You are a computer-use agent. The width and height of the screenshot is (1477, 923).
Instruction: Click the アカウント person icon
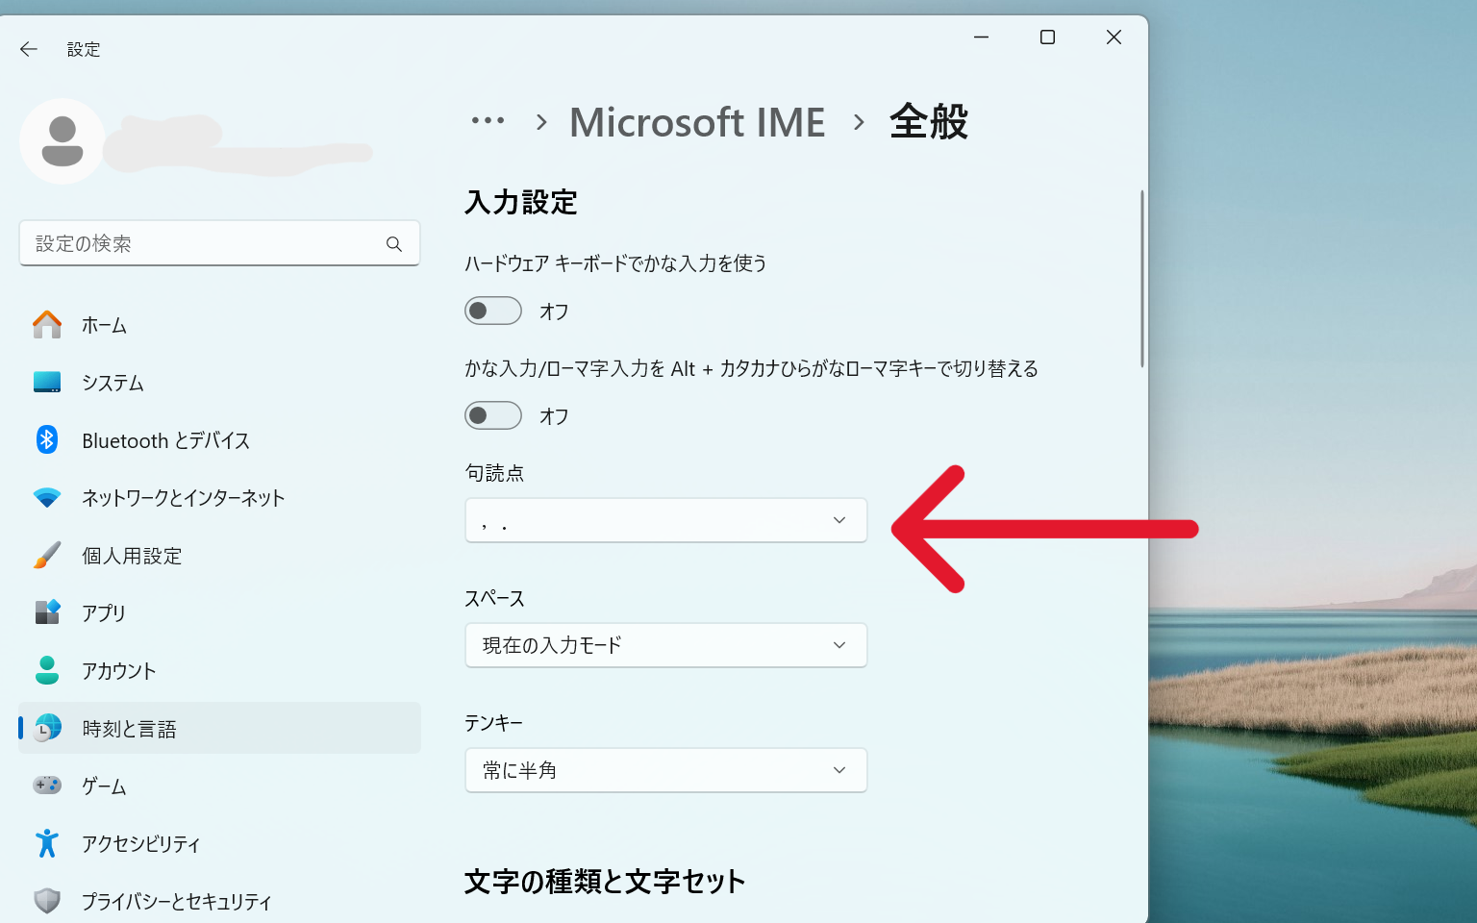(x=47, y=670)
